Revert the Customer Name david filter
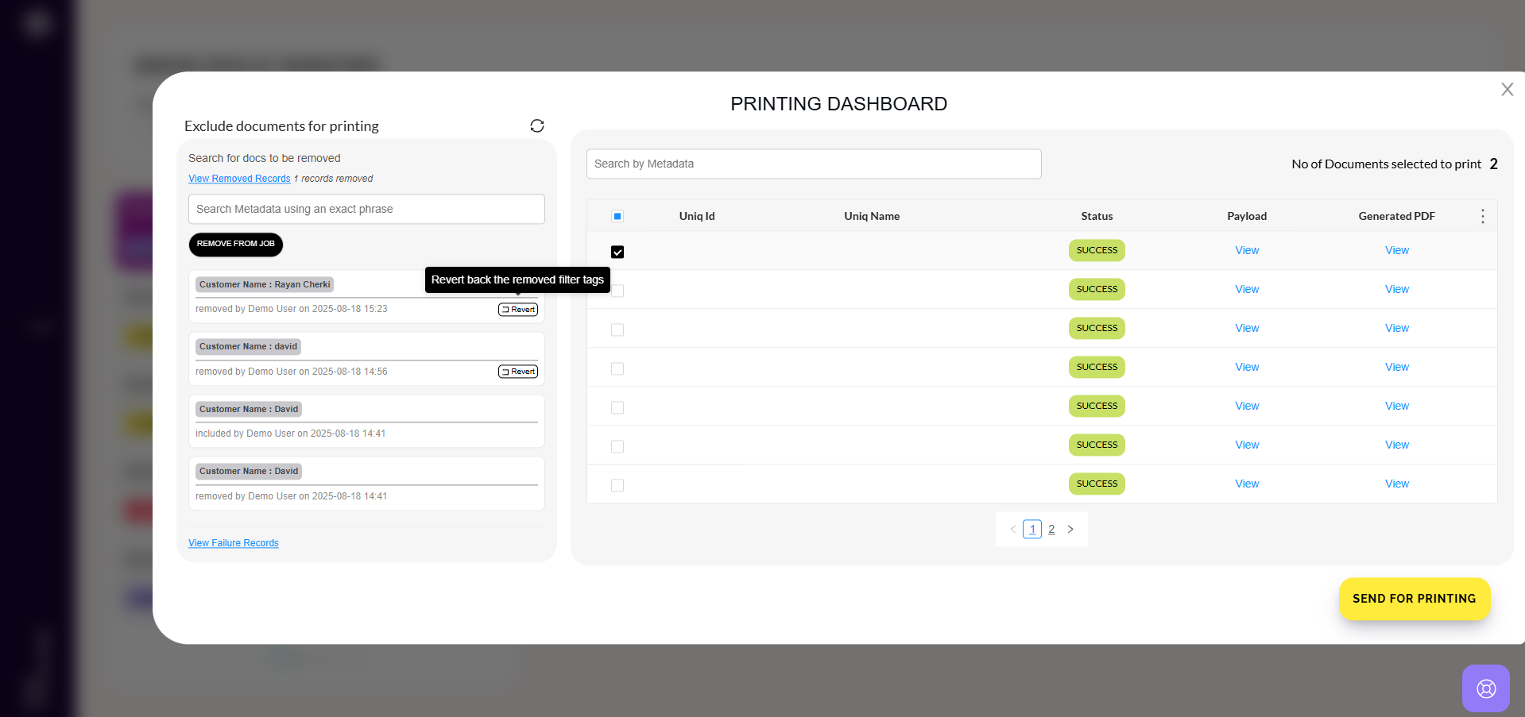 point(518,372)
